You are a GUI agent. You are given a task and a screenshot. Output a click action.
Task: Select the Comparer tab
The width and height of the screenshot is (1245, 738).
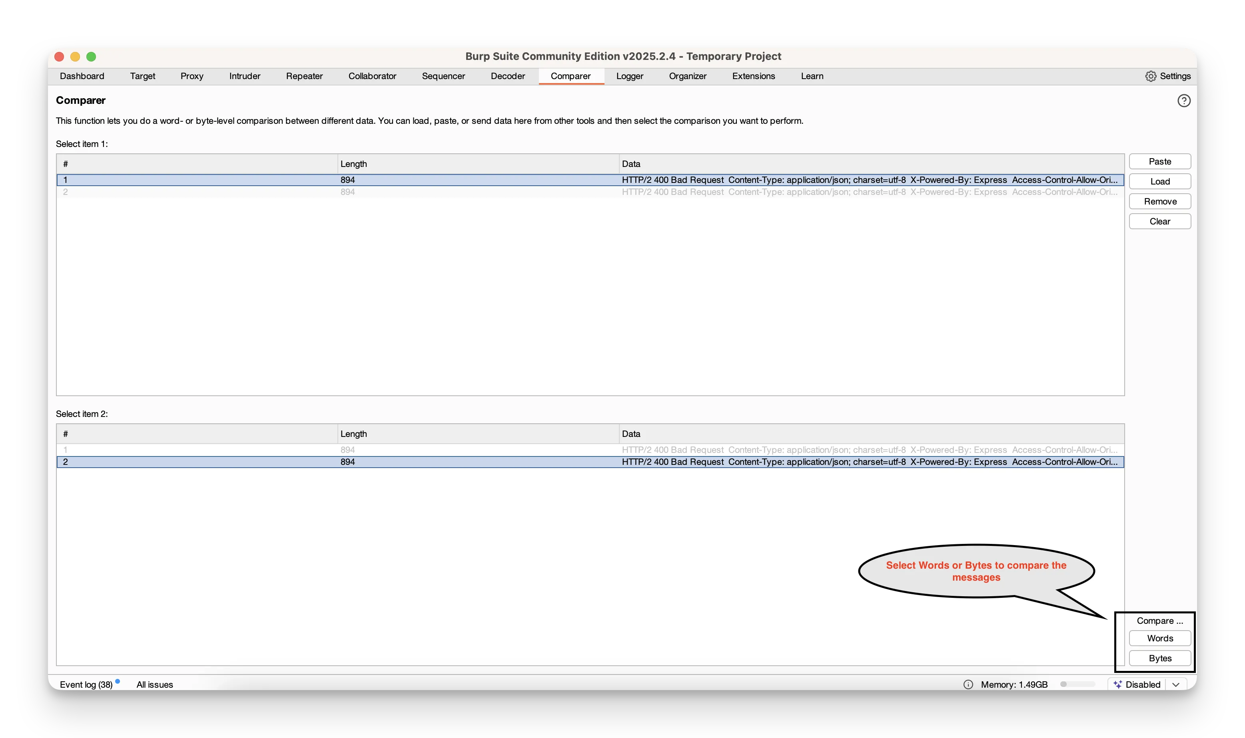tap(571, 76)
